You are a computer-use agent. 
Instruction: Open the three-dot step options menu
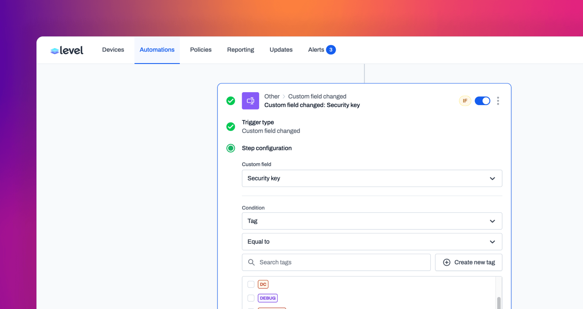coord(498,101)
